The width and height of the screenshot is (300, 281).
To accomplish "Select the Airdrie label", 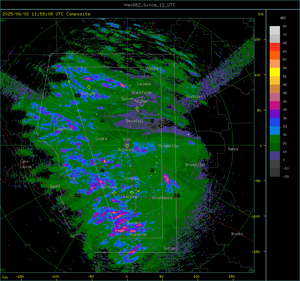I will (131, 178).
